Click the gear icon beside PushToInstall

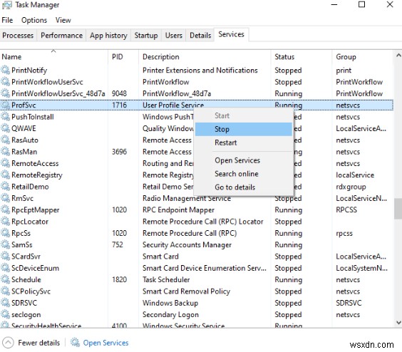coord(5,117)
